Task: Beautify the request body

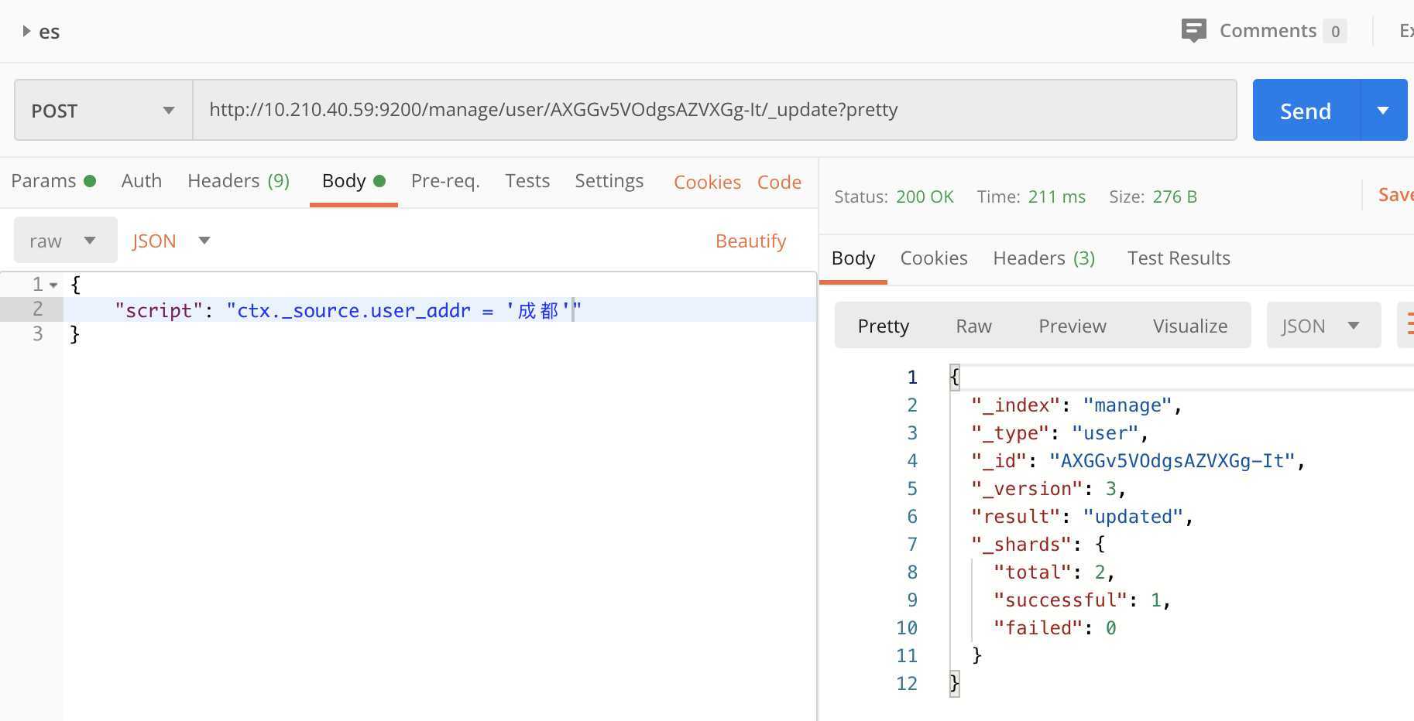Action: click(750, 241)
